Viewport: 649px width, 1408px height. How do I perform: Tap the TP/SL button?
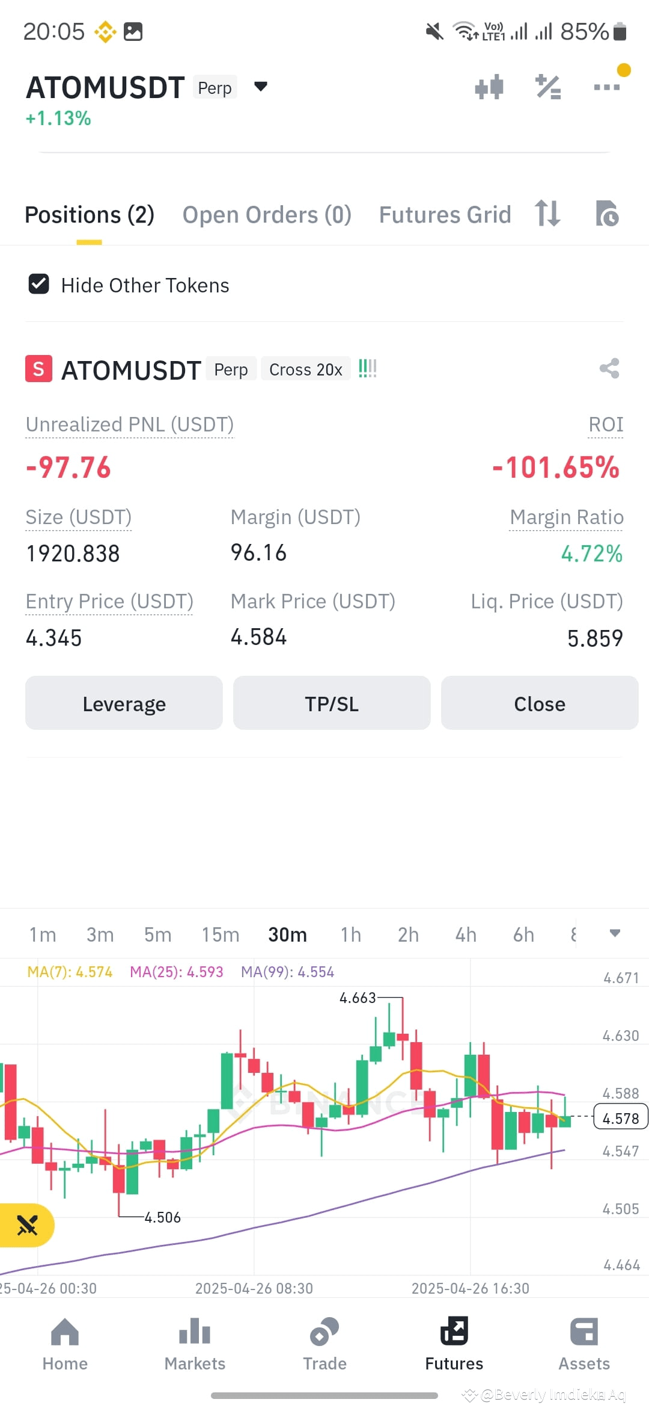pos(332,703)
